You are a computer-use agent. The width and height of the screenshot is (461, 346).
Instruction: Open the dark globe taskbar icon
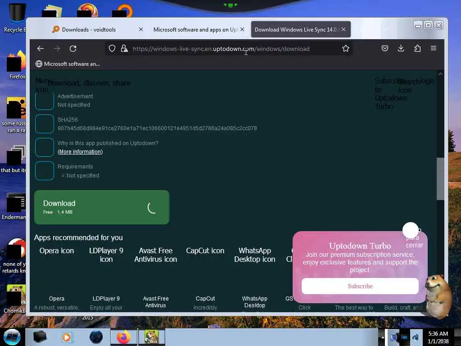click(x=96, y=337)
